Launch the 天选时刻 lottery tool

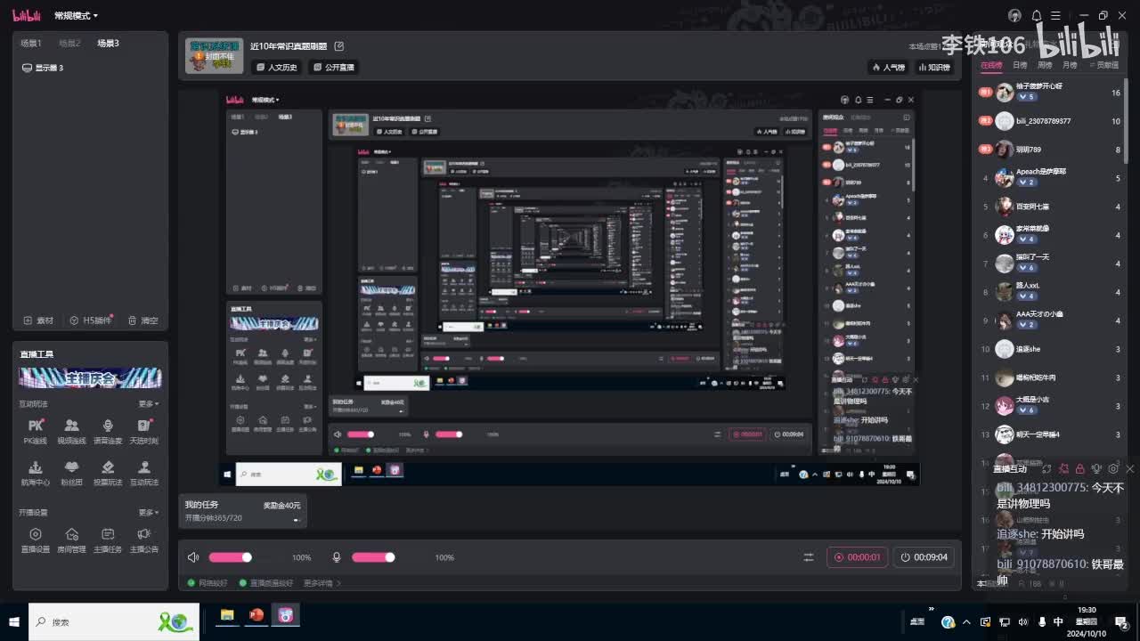(x=144, y=432)
